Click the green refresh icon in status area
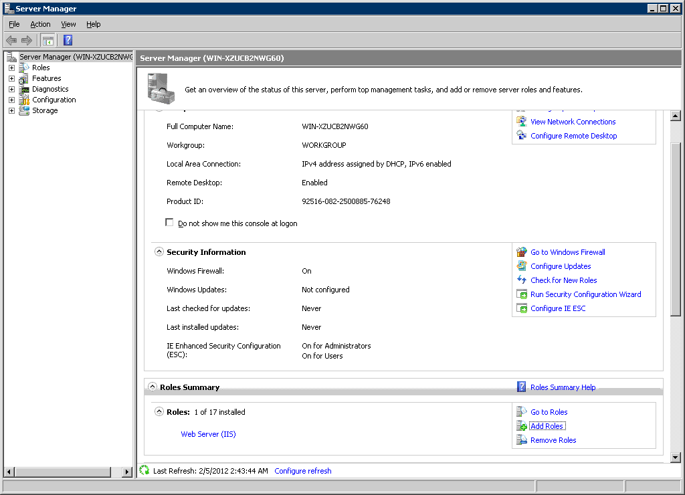The width and height of the screenshot is (685, 495). (x=144, y=470)
